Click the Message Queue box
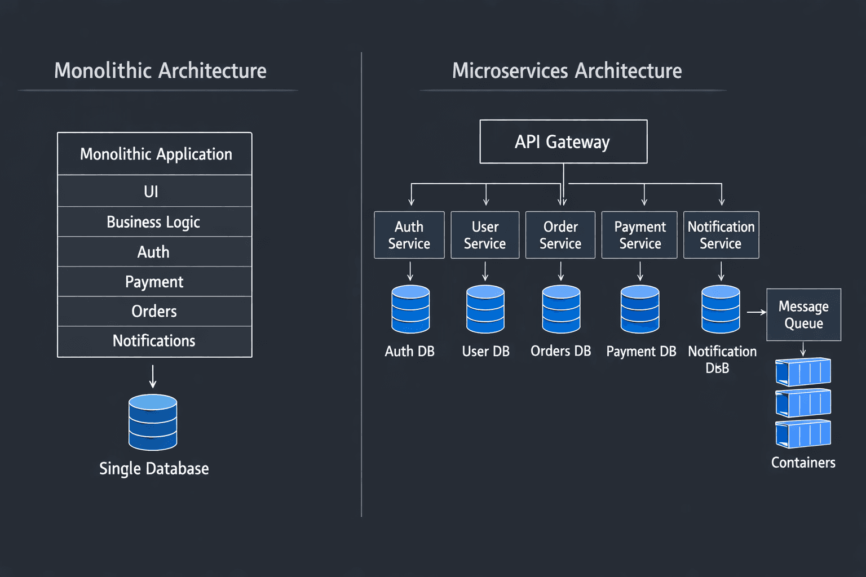The height and width of the screenshot is (577, 866). coord(803,314)
